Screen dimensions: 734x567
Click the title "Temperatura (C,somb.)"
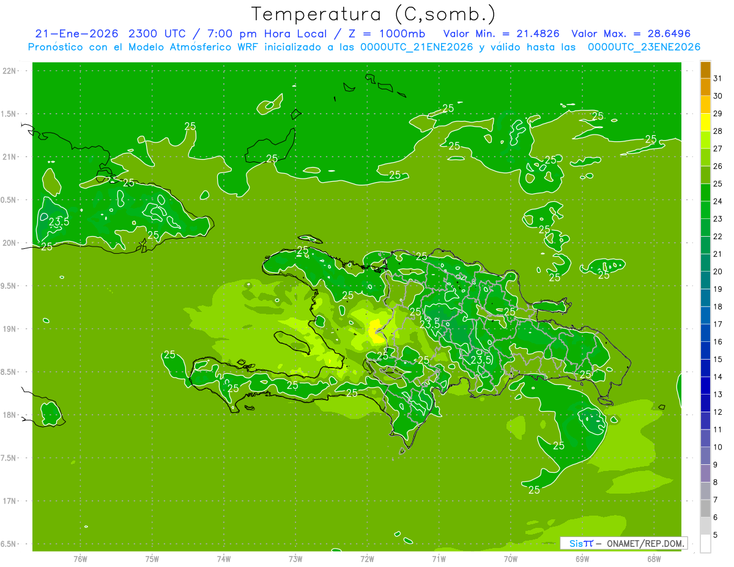pyautogui.click(x=373, y=13)
